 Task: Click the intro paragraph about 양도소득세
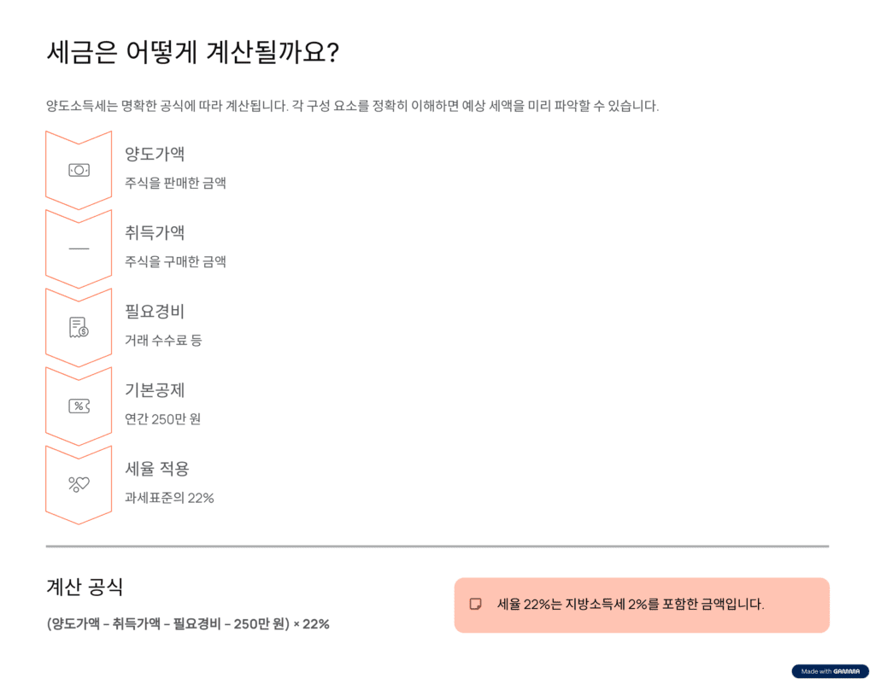(352, 107)
